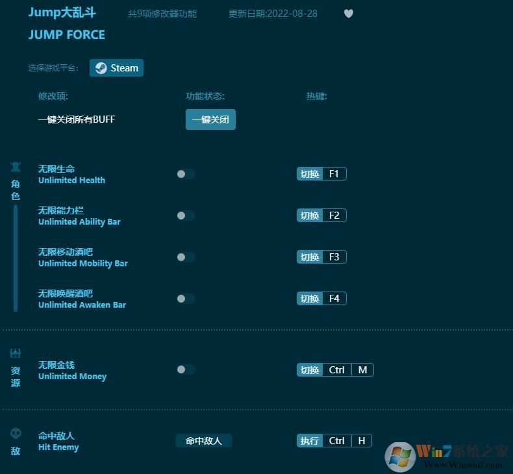Click the 选择游戏平台 label
The image size is (513, 474).
coord(53,68)
